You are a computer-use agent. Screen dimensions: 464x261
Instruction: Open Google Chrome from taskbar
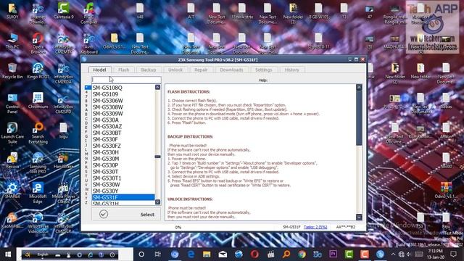pos(302,254)
